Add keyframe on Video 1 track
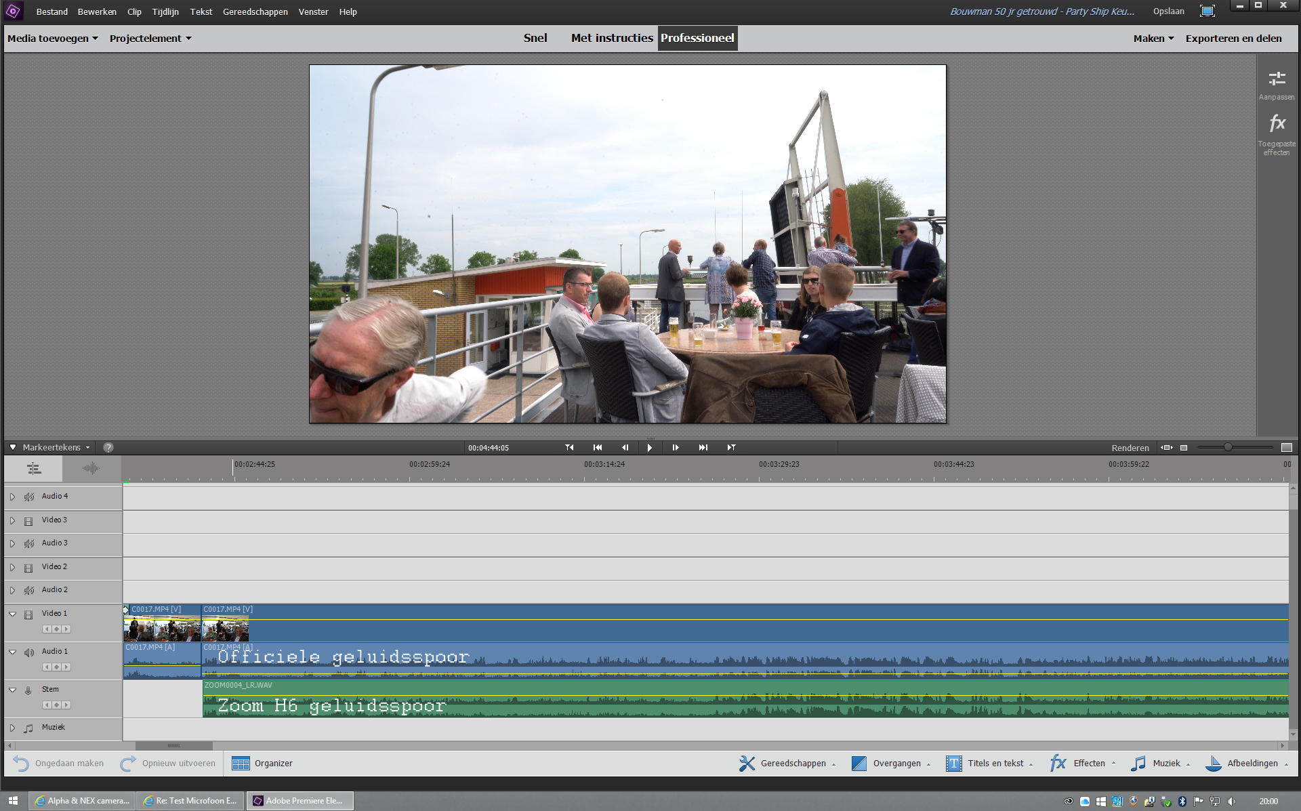This screenshot has width=1301, height=811. tap(56, 629)
